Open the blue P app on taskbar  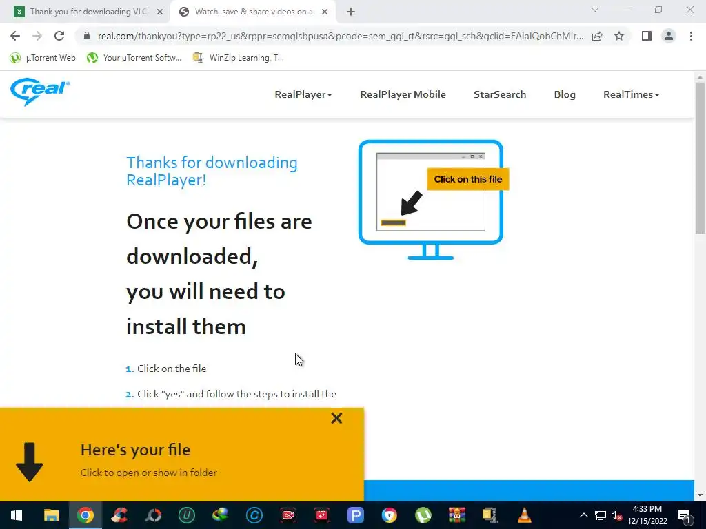[x=355, y=515]
